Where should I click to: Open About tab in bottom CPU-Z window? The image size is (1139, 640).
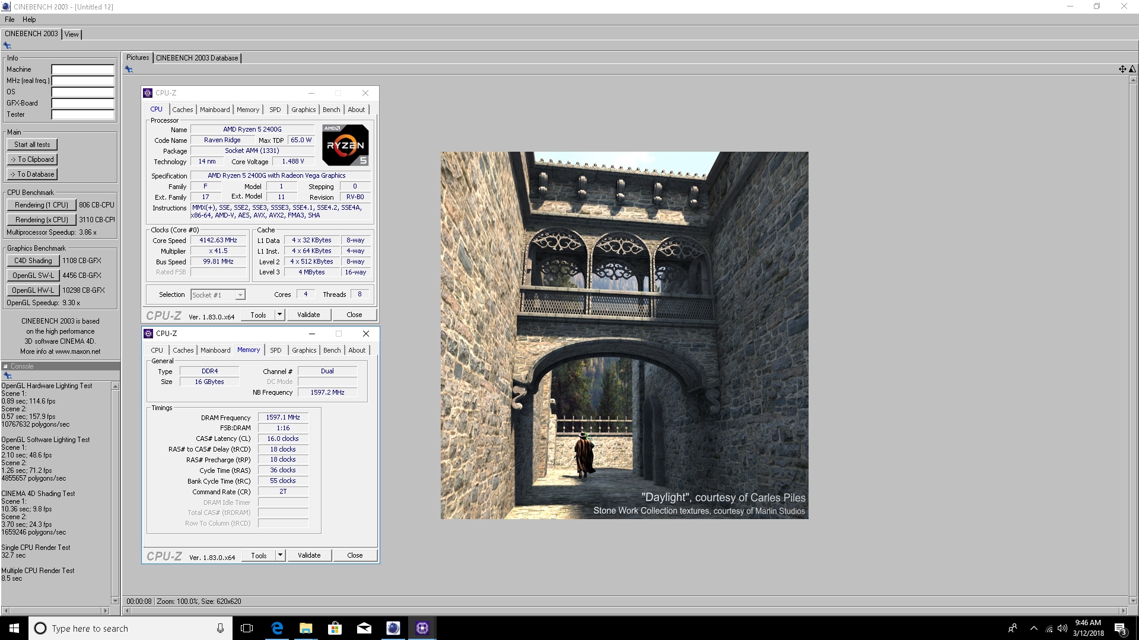(x=357, y=350)
